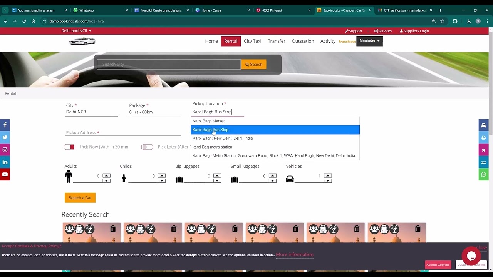
Task: Click the Search a Car button
Action: click(x=80, y=198)
